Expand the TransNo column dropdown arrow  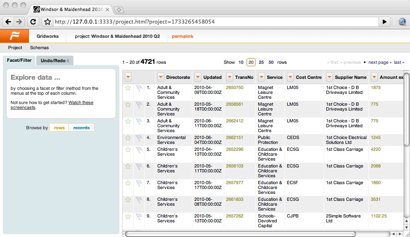click(x=229, y=77)
